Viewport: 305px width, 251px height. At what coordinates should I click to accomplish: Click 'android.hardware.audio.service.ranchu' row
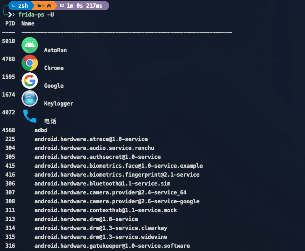coord(94,148)
